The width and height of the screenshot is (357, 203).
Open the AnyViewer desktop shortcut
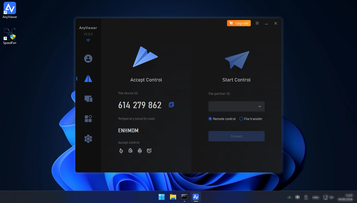tap(10, 10)
